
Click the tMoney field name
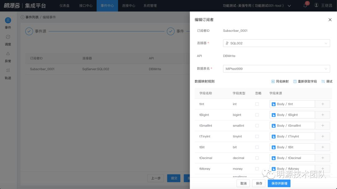click(205, 169)
